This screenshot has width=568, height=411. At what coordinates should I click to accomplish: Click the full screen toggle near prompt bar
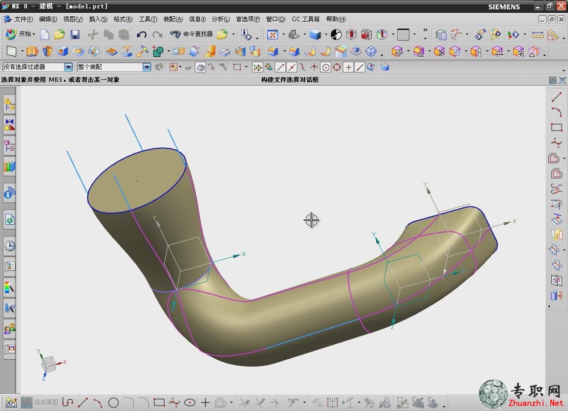tap(562, 80)
